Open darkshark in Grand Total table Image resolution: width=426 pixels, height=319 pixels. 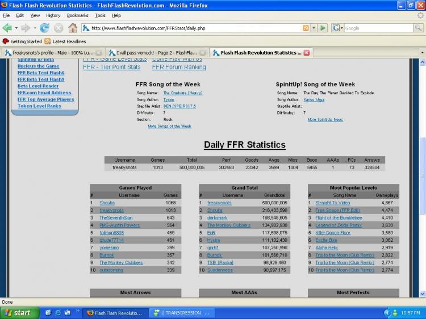tap(217, 218)
